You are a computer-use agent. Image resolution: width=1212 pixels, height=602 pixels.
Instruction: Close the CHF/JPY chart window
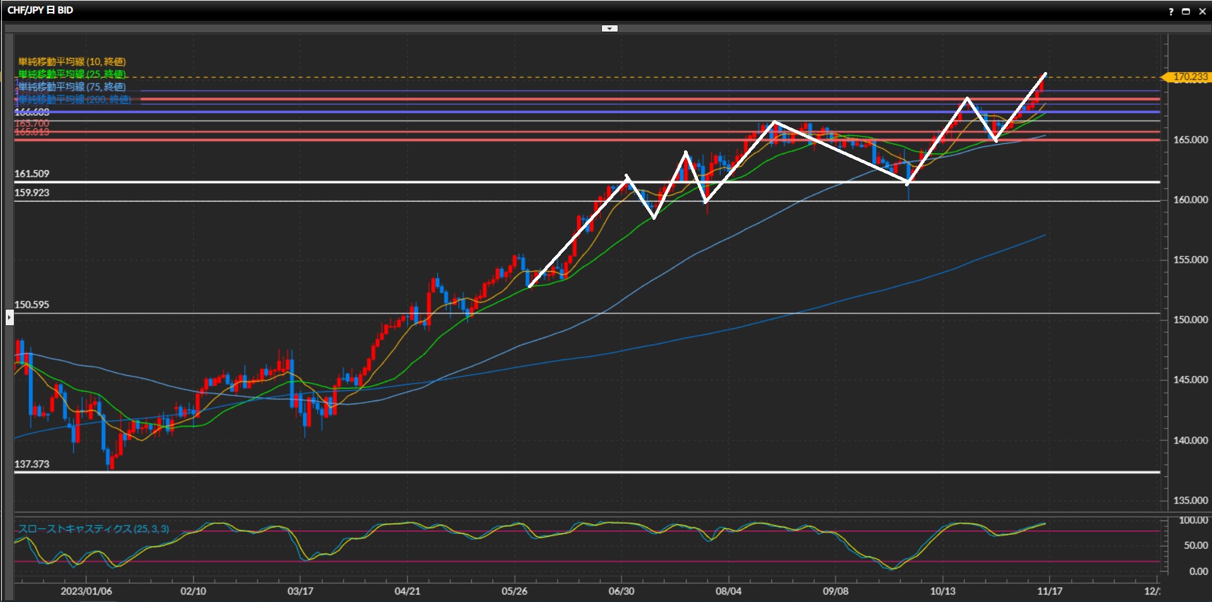tap(1202, 11)
